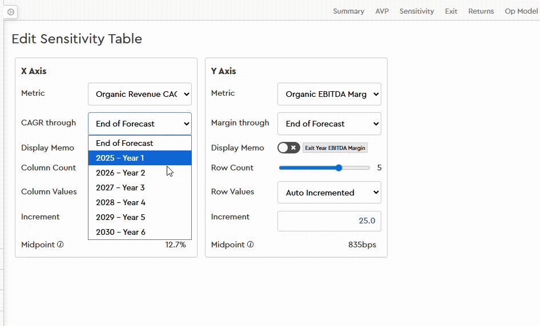The image size is (540, 326).
Task: Choose the 2030 – Year 6 option
Action: click(x=139, y=232)
